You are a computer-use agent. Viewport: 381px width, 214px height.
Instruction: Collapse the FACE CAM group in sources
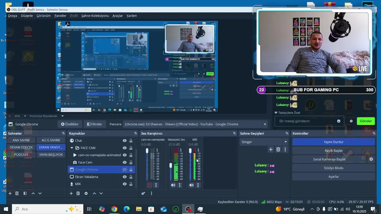[x=72, y=148]
